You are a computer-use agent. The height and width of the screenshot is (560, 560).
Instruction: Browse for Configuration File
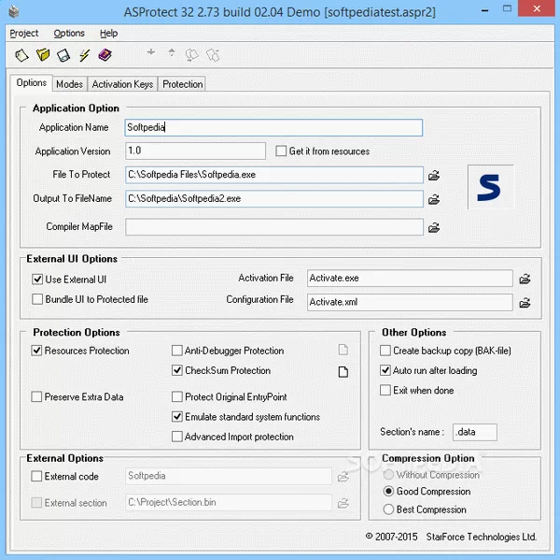525,303
